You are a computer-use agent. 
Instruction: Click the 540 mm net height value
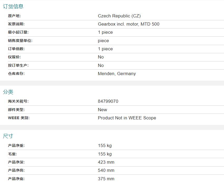pos(106,170)
